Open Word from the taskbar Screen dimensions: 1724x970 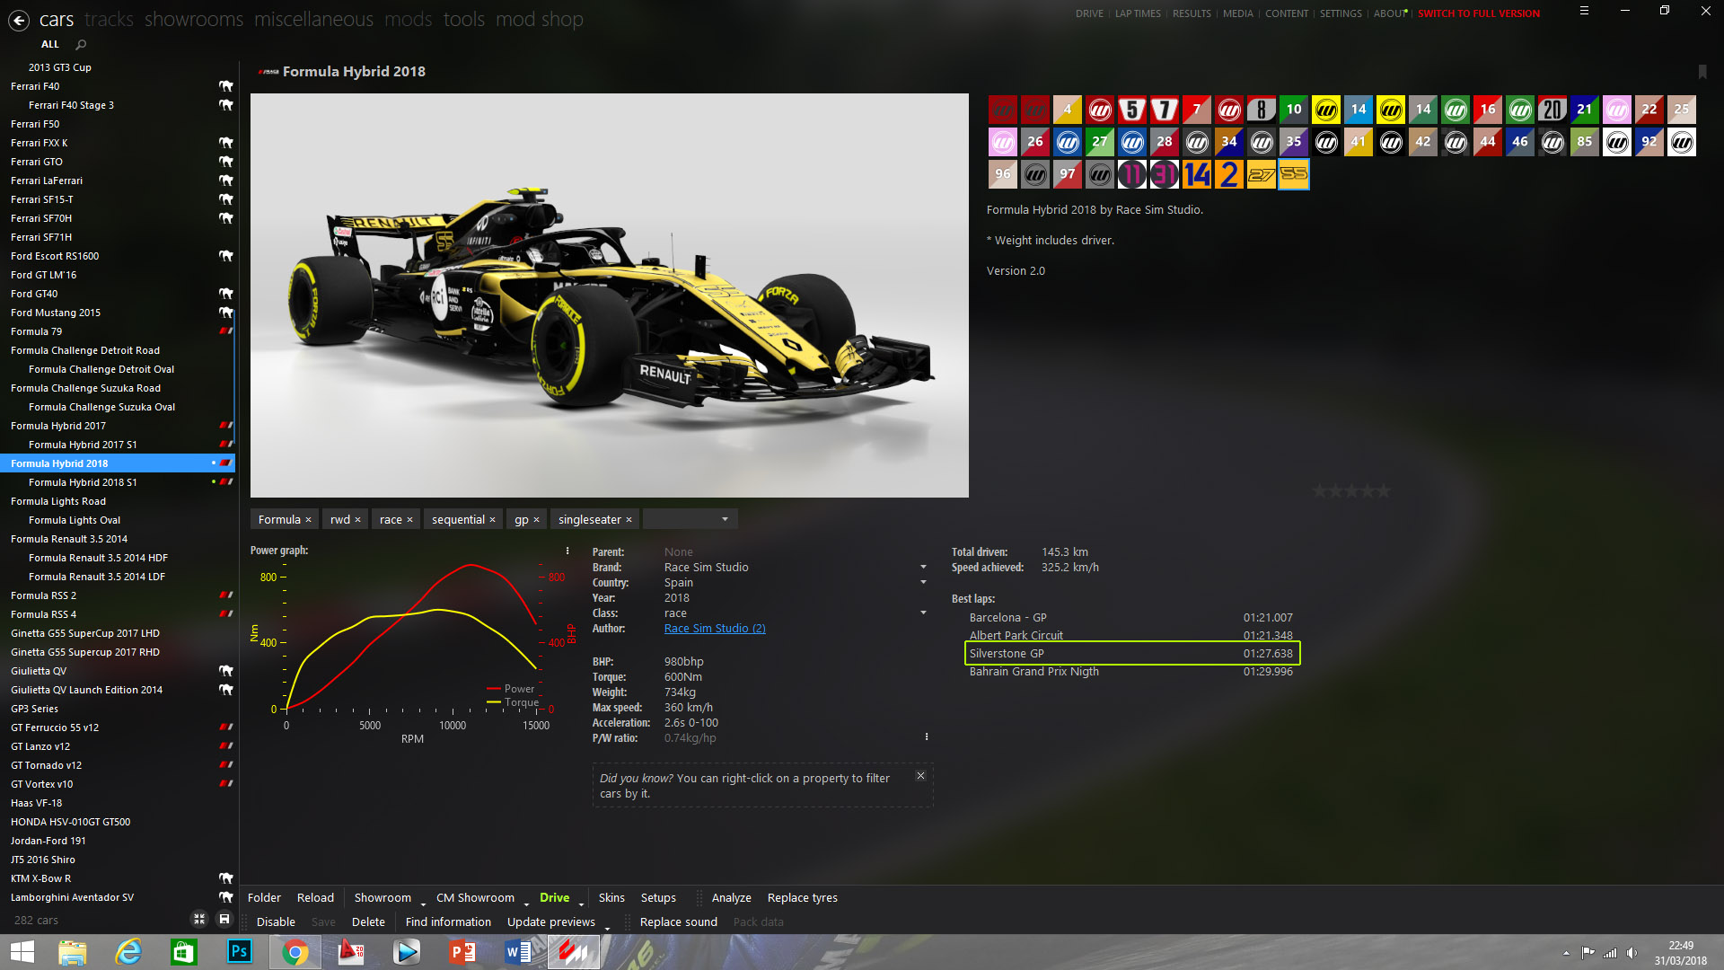tap(518, 951)
